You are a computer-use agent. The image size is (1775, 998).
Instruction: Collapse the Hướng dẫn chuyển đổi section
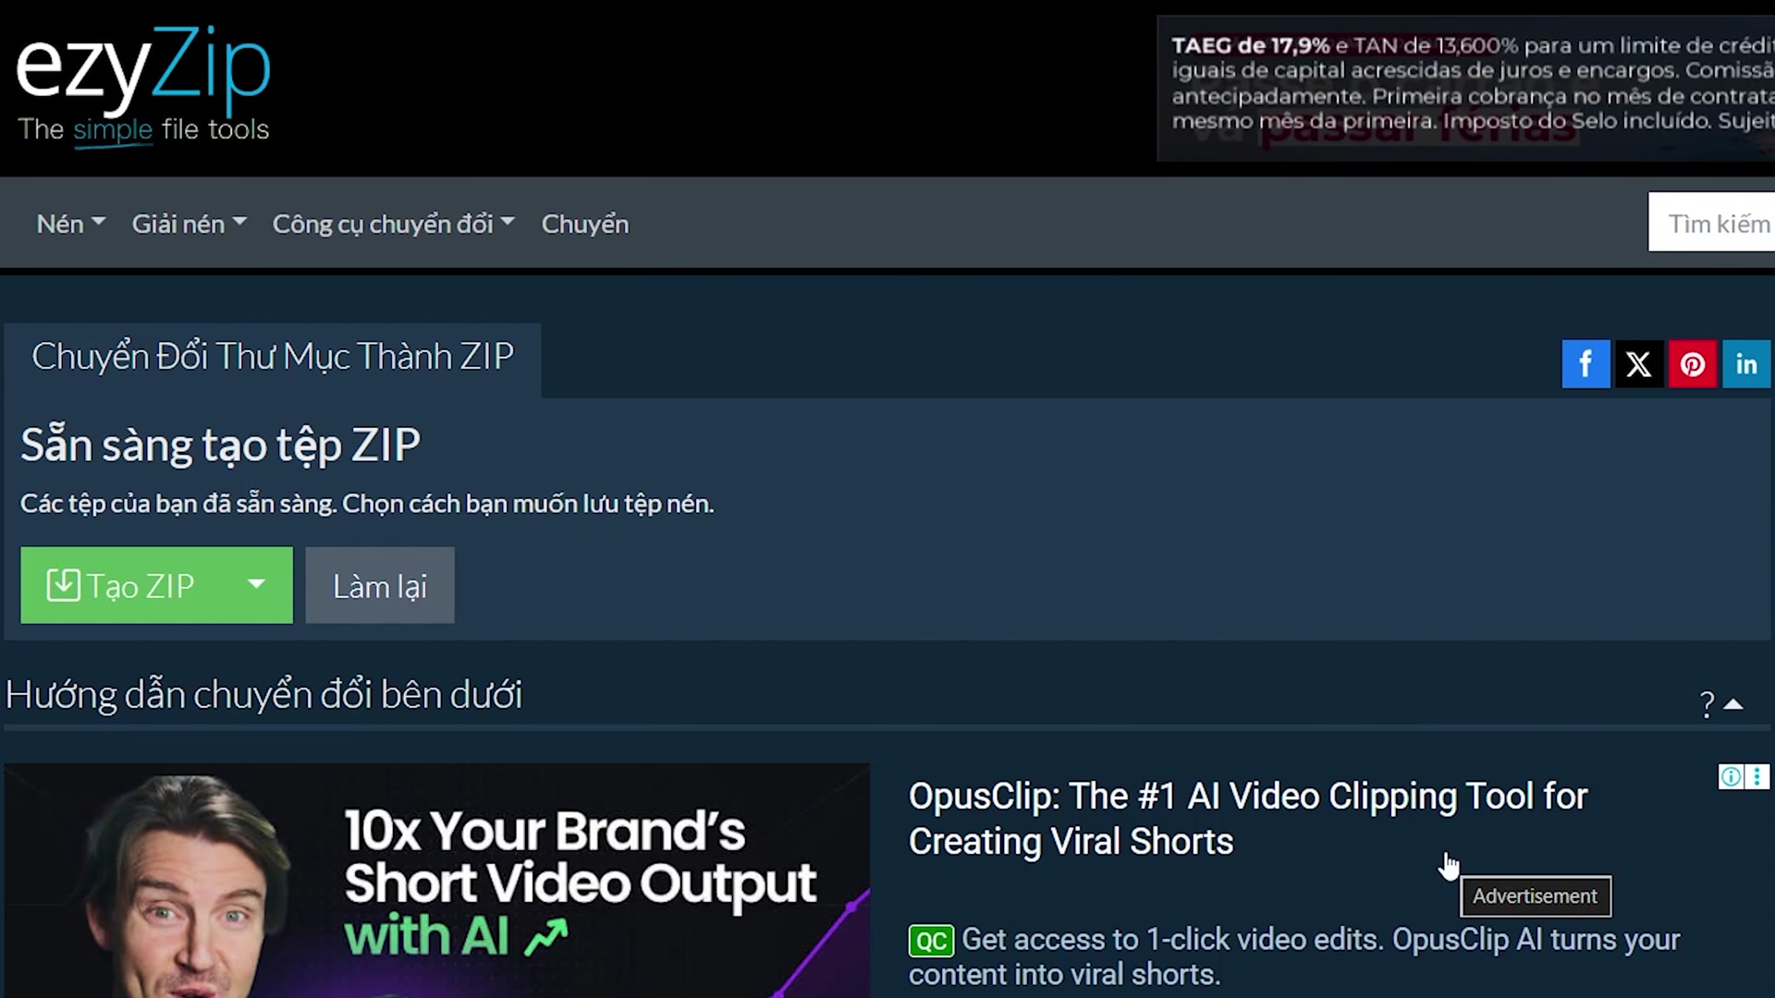pos(1734,705)
